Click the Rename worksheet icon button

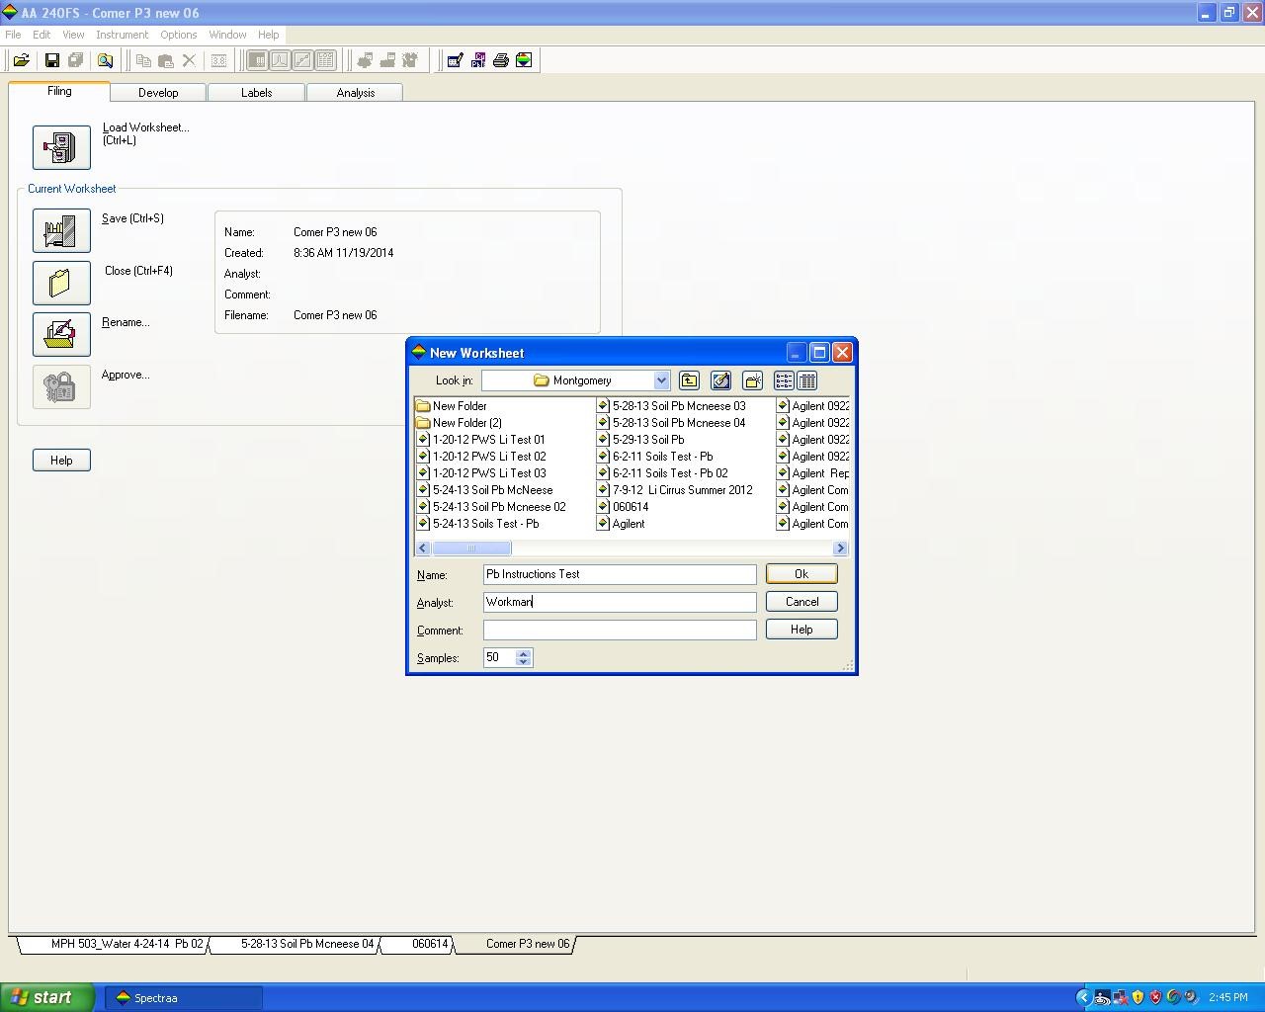[x=61, y=334]
